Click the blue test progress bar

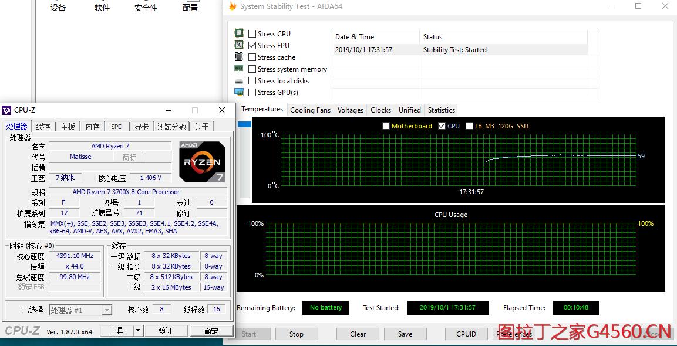pyautogui.click(x=245, y=123)
